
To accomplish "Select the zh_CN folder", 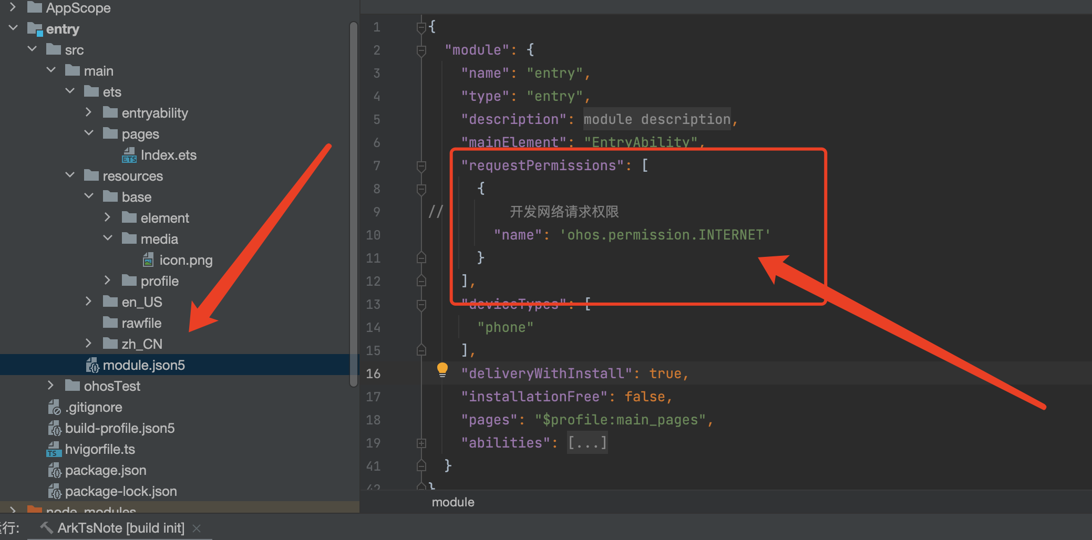I will point(142,344).
